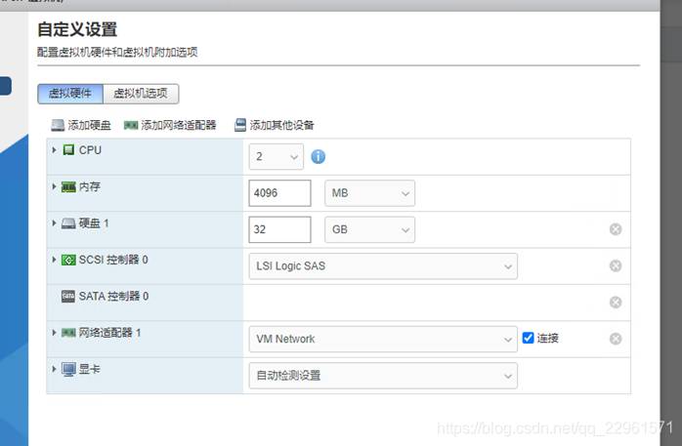682x446 pixels.
Task: Toggle the 连接 checkbox for network adapter
Action: pos(528,339)
